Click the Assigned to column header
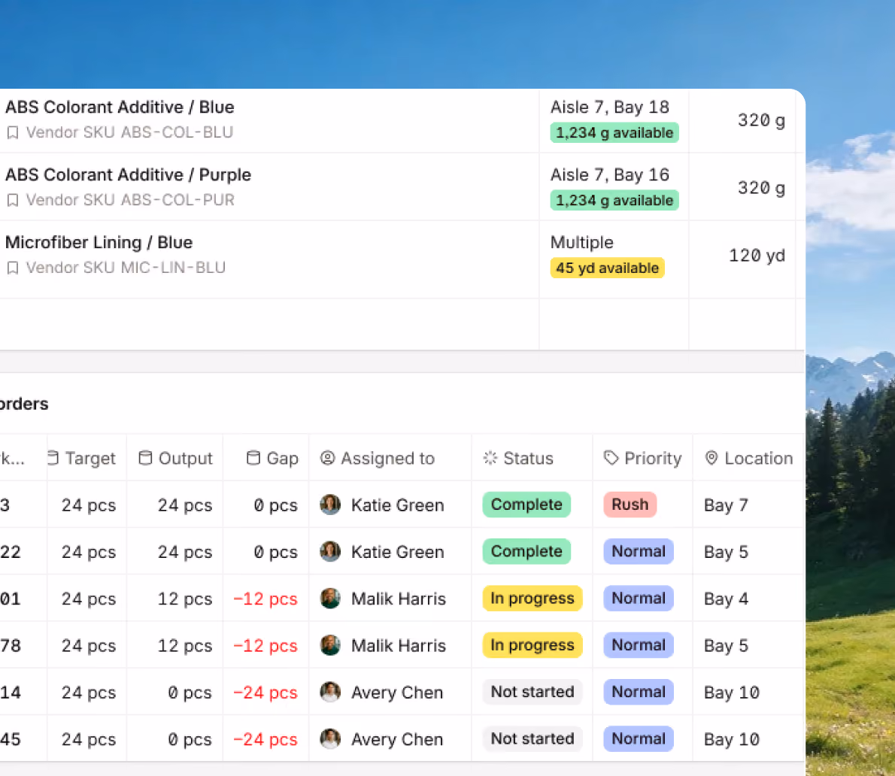The width and height of the screenshot is (895, 776). click(390, 458)
